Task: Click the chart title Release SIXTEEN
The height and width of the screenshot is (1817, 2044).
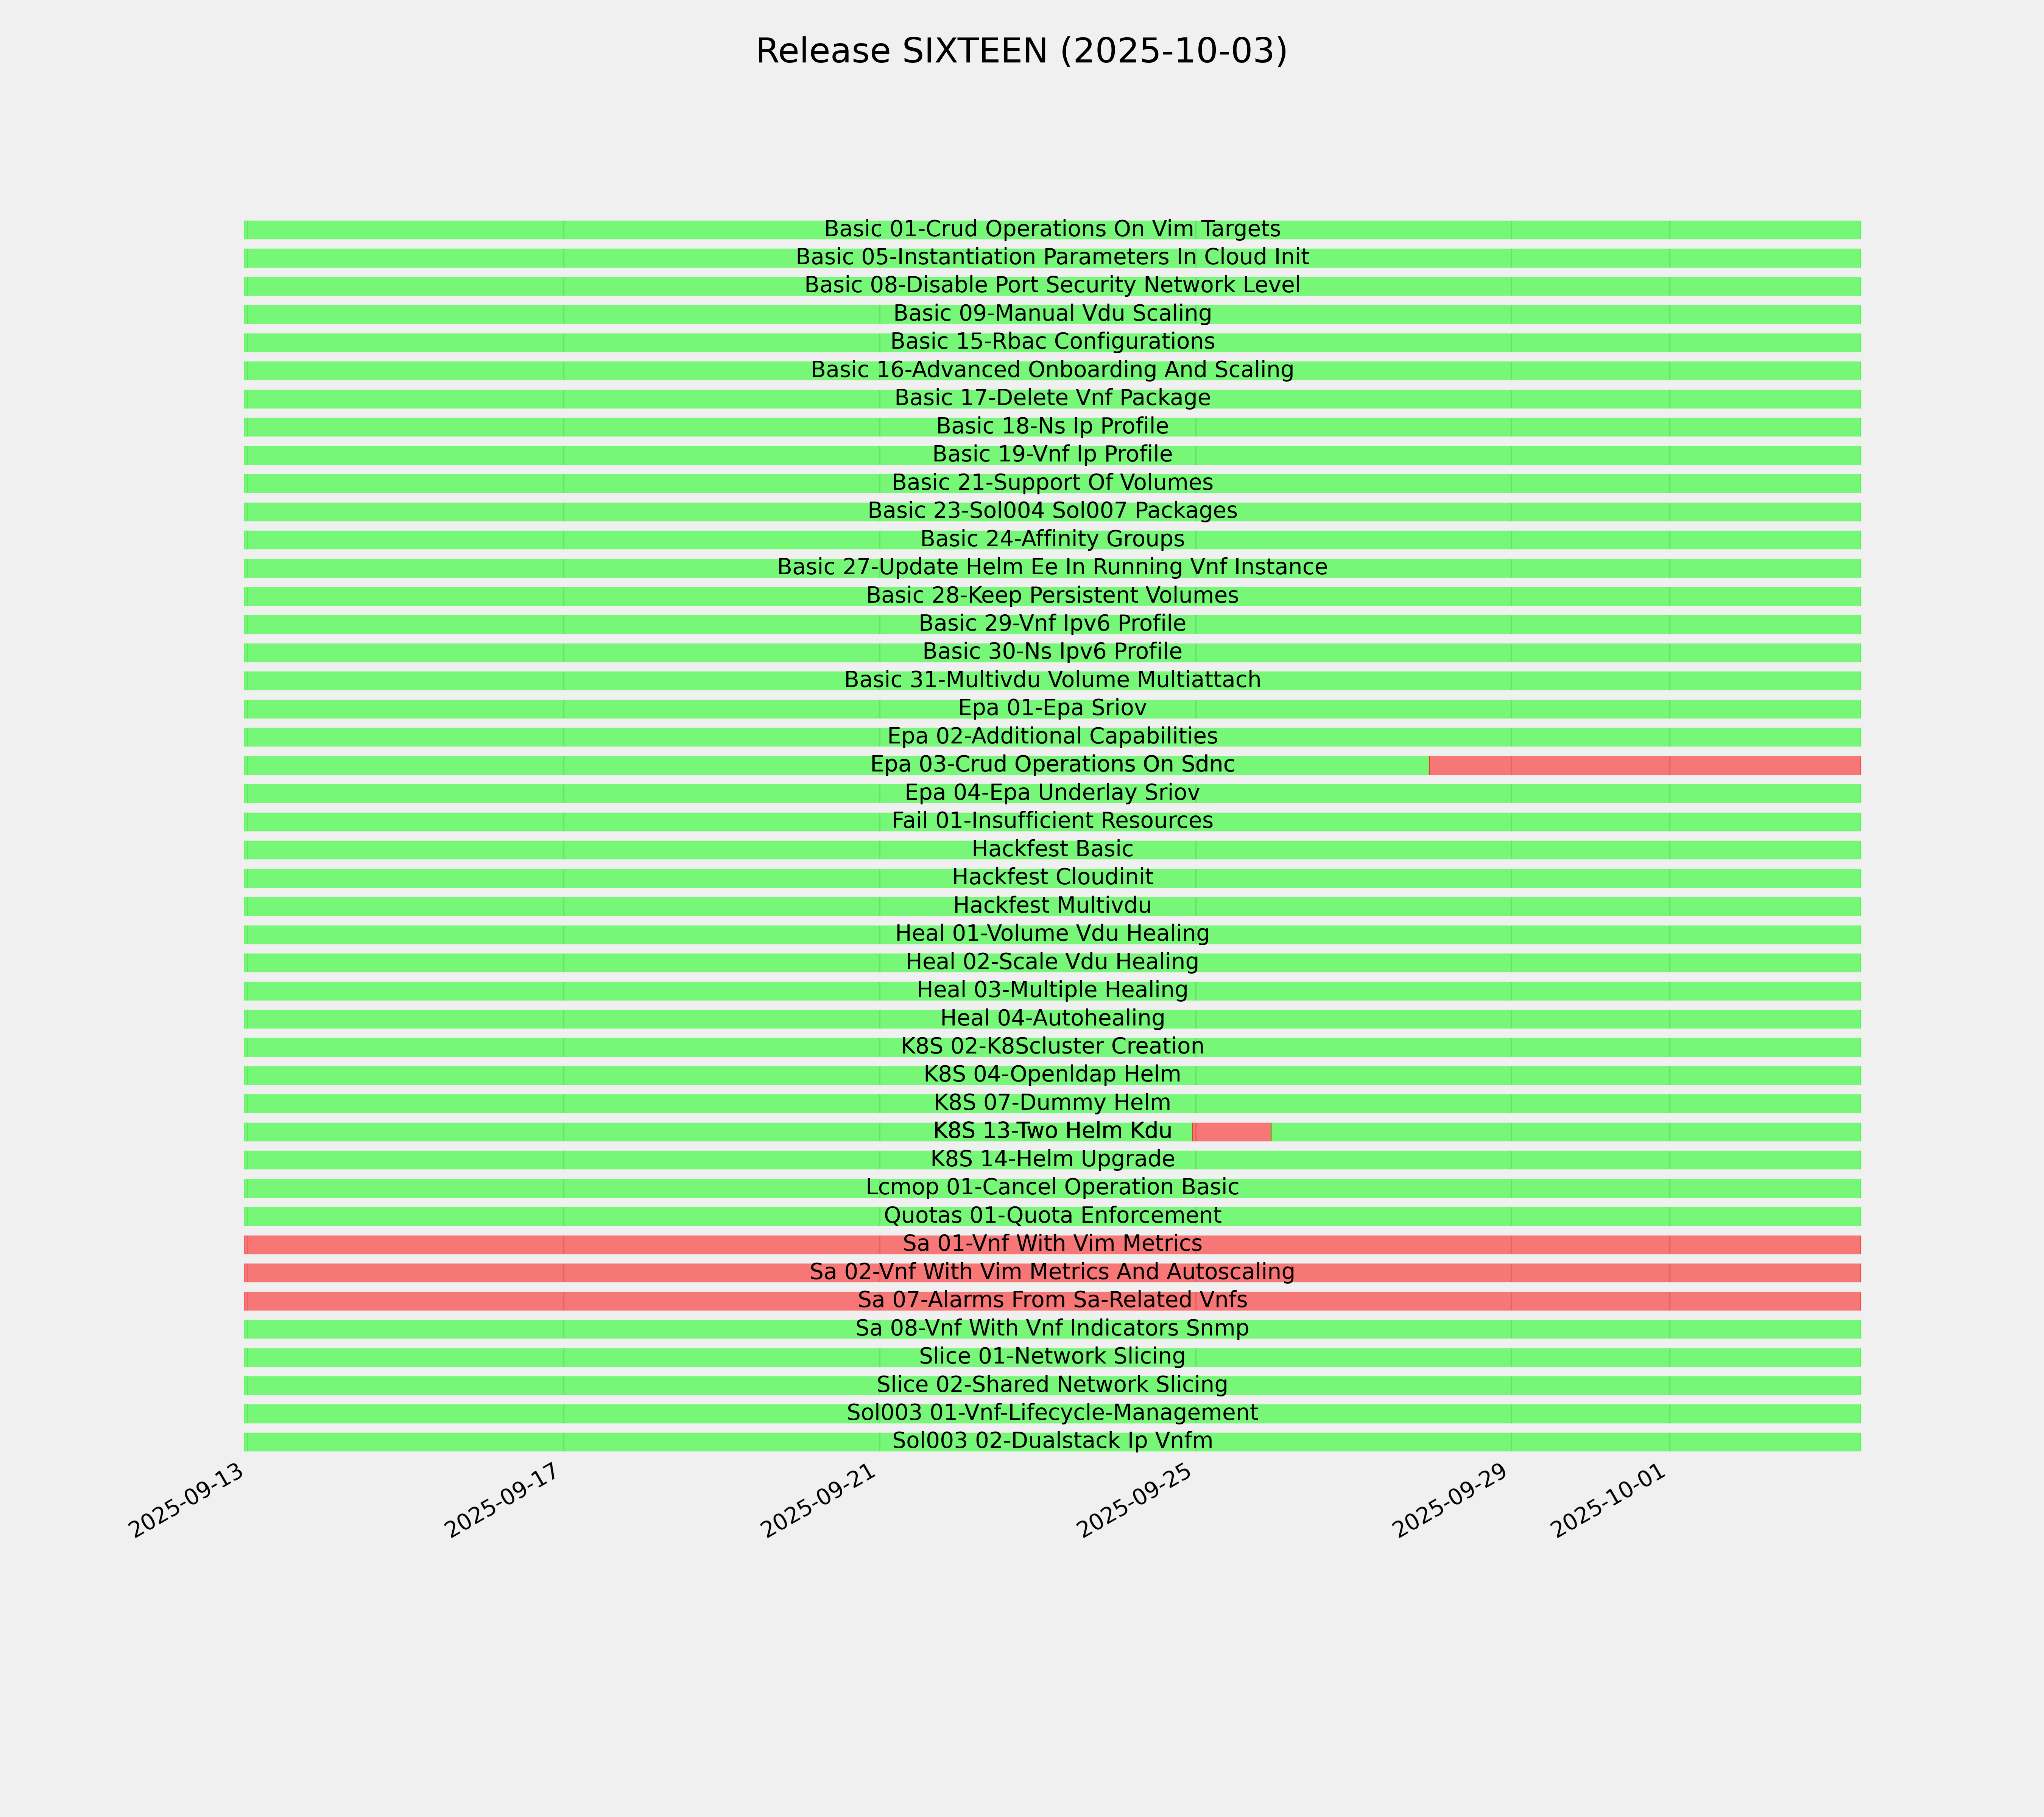Action: pos(1021,51)
